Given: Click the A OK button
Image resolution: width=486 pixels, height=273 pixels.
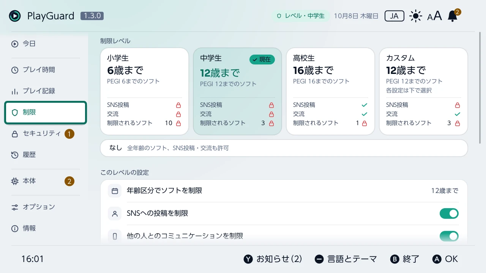Looking at the screenshot, I should (x=445, y=259).
